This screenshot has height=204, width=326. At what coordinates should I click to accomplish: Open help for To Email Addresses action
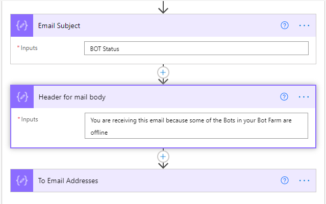click(285, 181)
